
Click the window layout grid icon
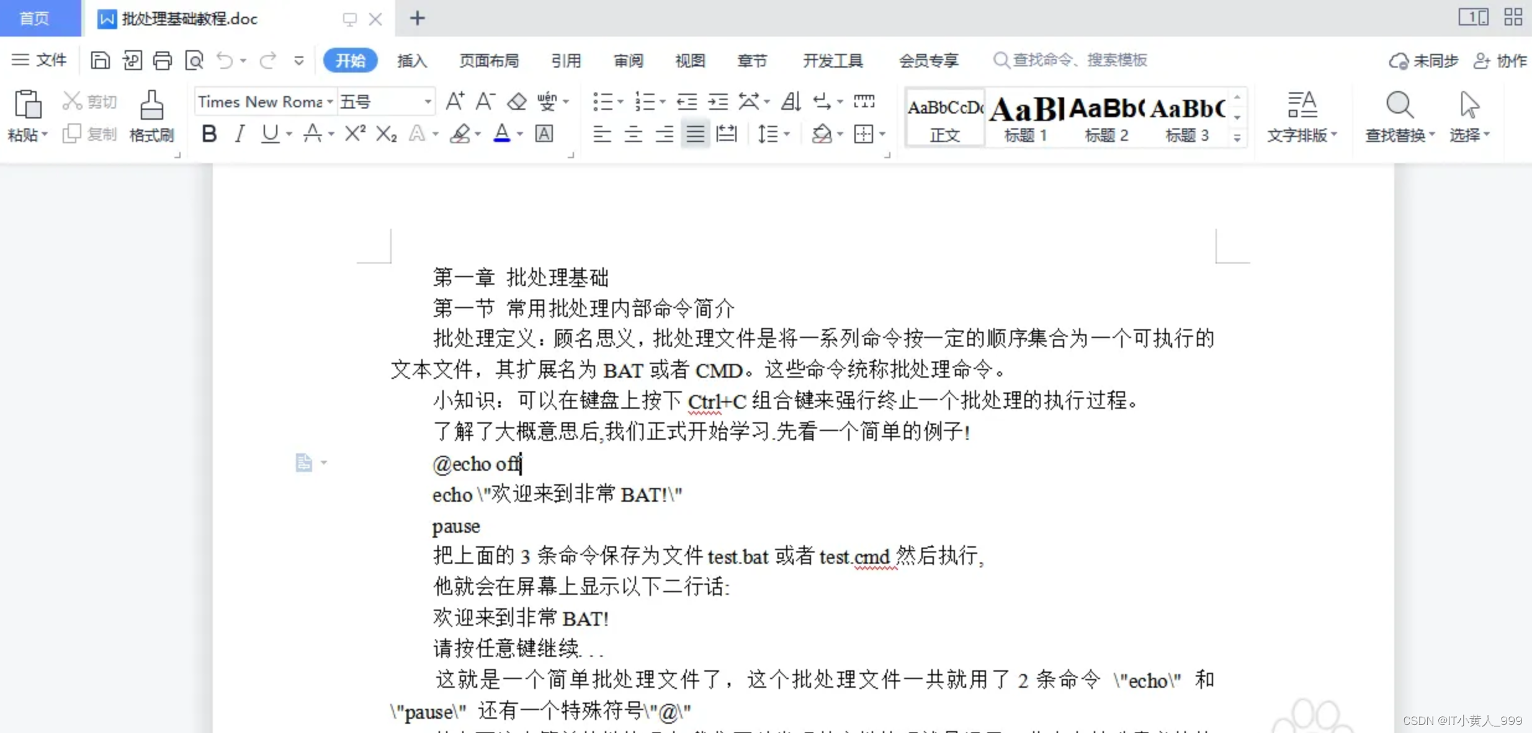(1513, 17)
